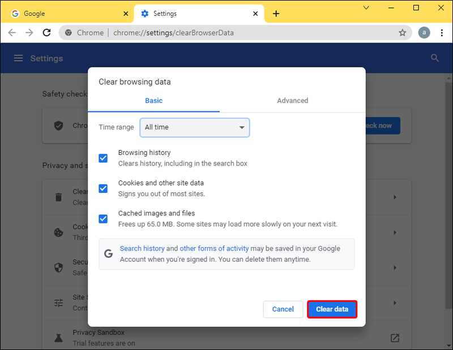Screen dimensions: 453x350
Task: Open a new tab with the plus button
Action: (276, 14)
